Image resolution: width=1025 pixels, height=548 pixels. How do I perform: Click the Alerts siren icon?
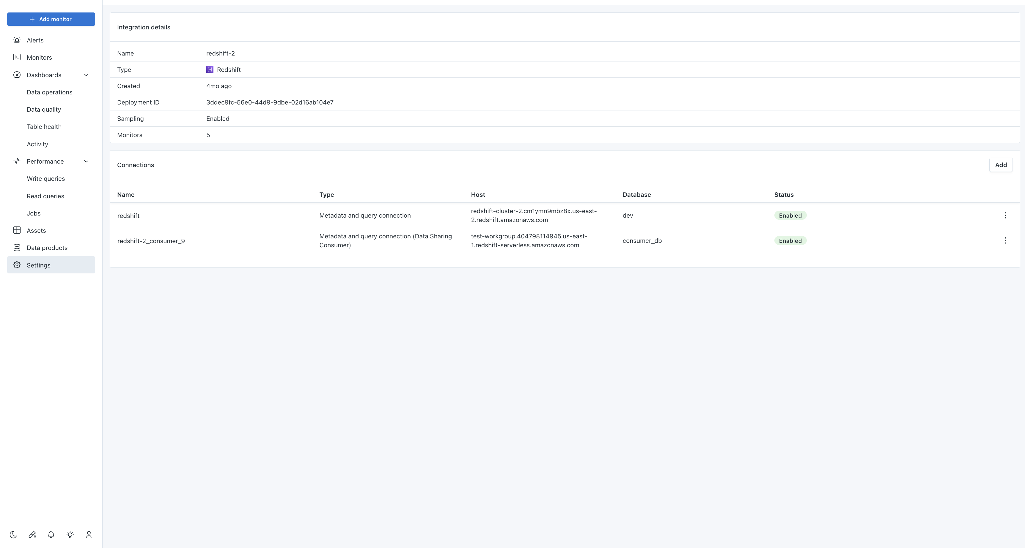(x=17, y=40)
